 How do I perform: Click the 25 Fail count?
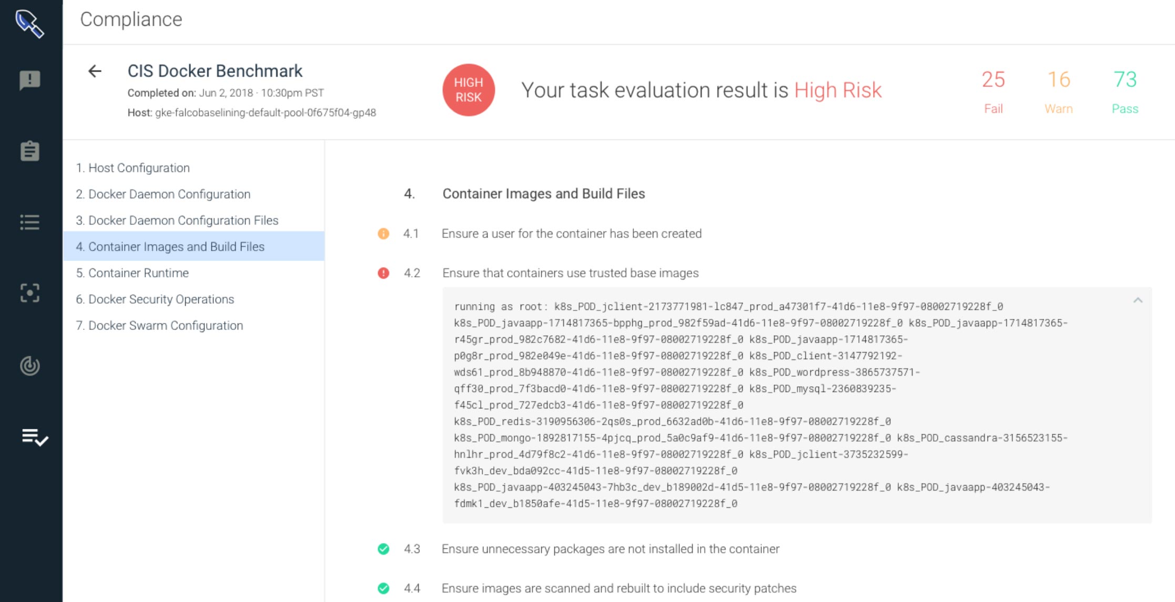(x=993, y=91)
